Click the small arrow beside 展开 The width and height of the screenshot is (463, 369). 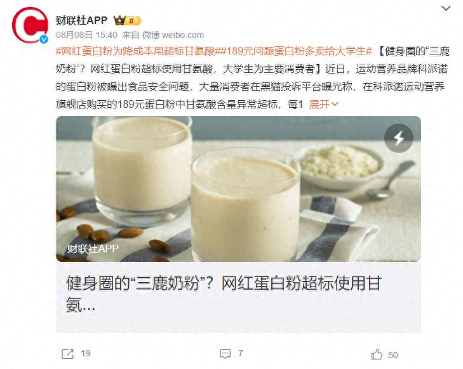point(335,104)
